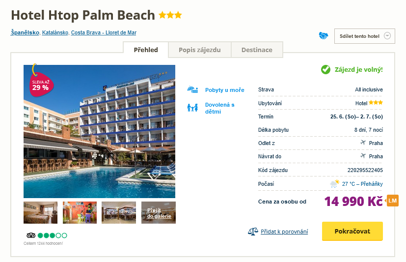Select the Přehled tab

tap(146, 50)
